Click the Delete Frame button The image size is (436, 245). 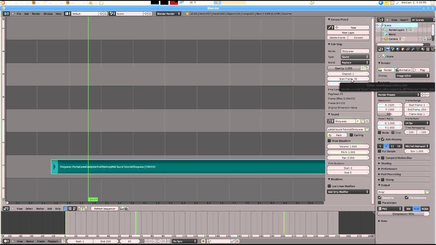click(338, 38)
